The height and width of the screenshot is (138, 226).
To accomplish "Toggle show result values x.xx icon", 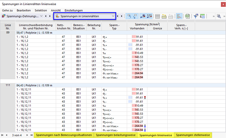I will [x=149, y=16].
